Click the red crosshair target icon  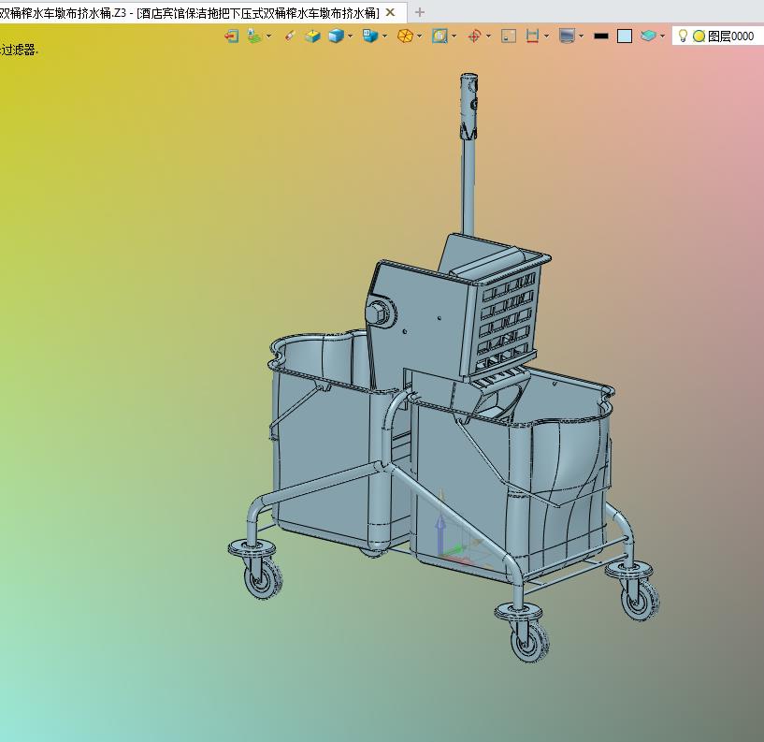pos(474,36)
